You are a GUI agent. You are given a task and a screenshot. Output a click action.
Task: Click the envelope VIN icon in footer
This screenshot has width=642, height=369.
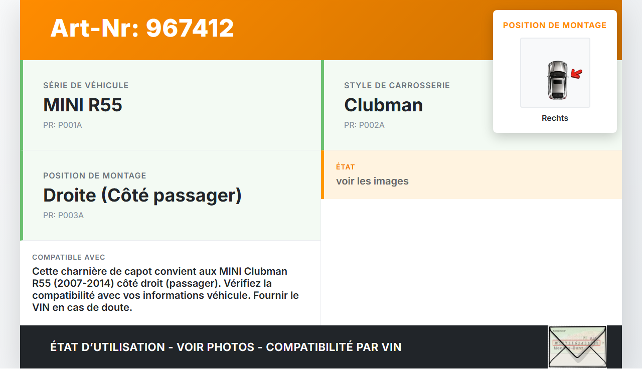[577, 347]
